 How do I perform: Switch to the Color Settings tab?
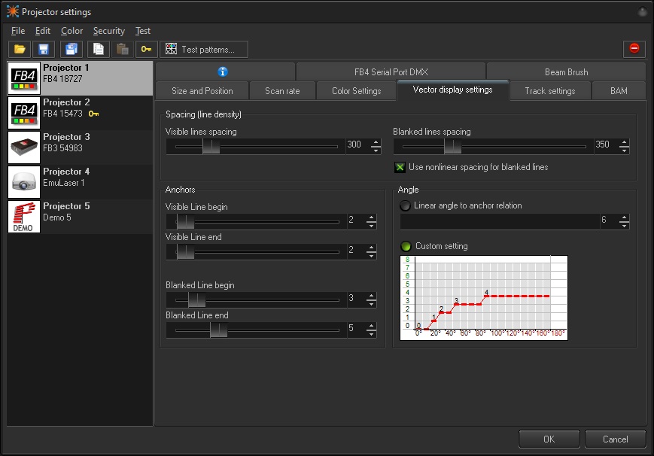pos(357,91)
